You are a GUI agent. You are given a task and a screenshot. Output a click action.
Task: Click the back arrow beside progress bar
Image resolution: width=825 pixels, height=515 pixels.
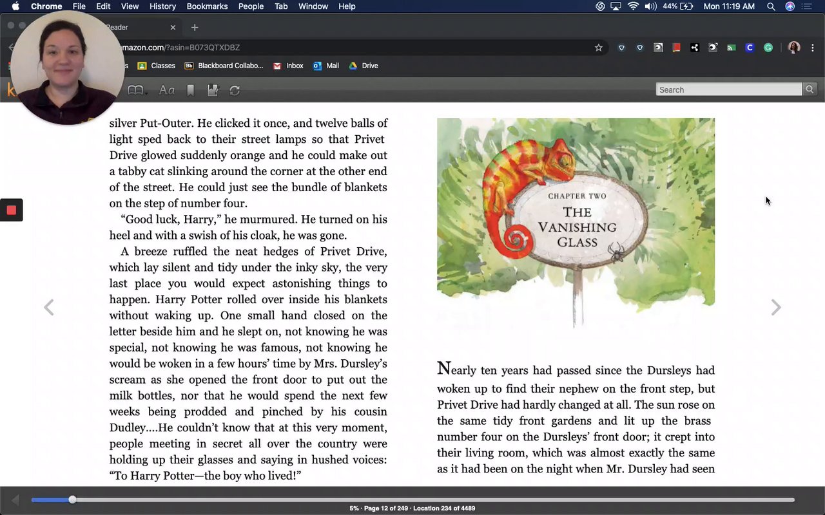coord(15,500)
